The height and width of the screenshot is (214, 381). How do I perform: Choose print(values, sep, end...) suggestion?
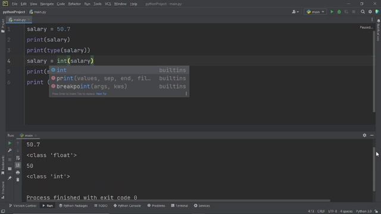[x=119, y=78]
